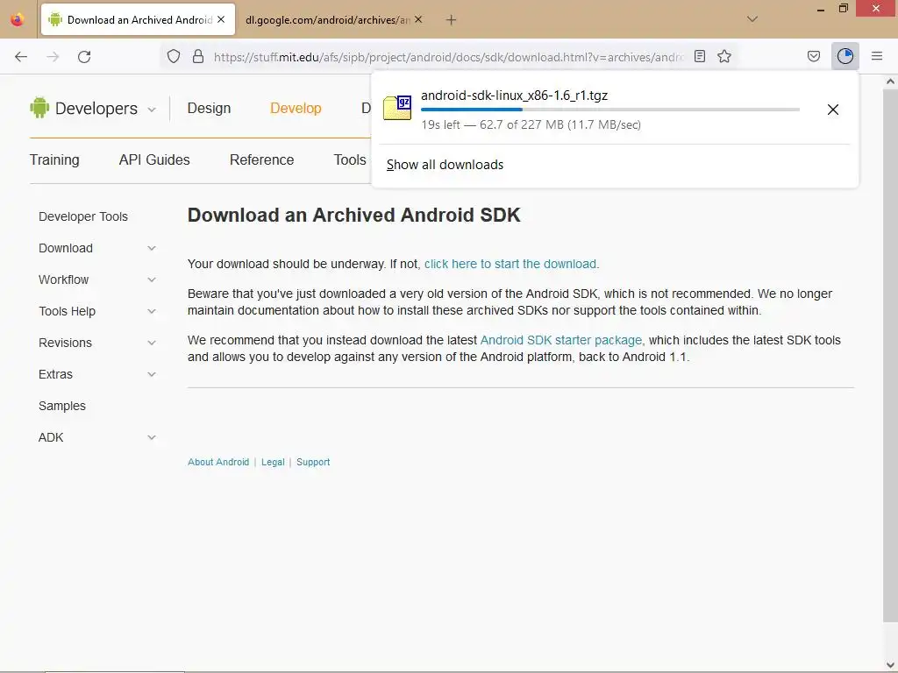This screenshot has width=898, height=673.
Task: Click the Revisions sidebar label
Action: click(x=65, y=343)
